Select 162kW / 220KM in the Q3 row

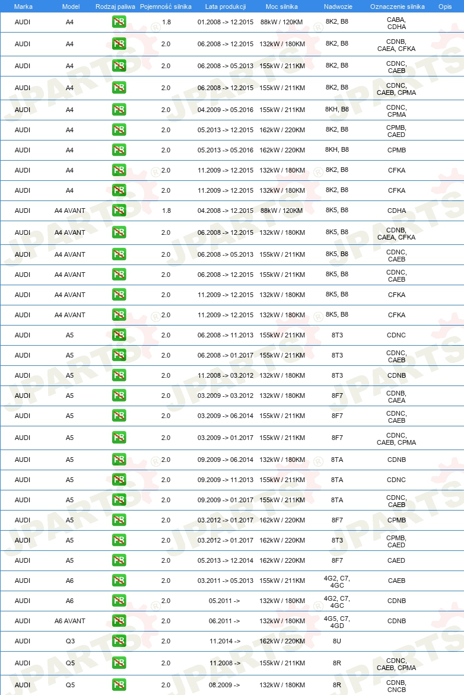[x=282, y=642]
